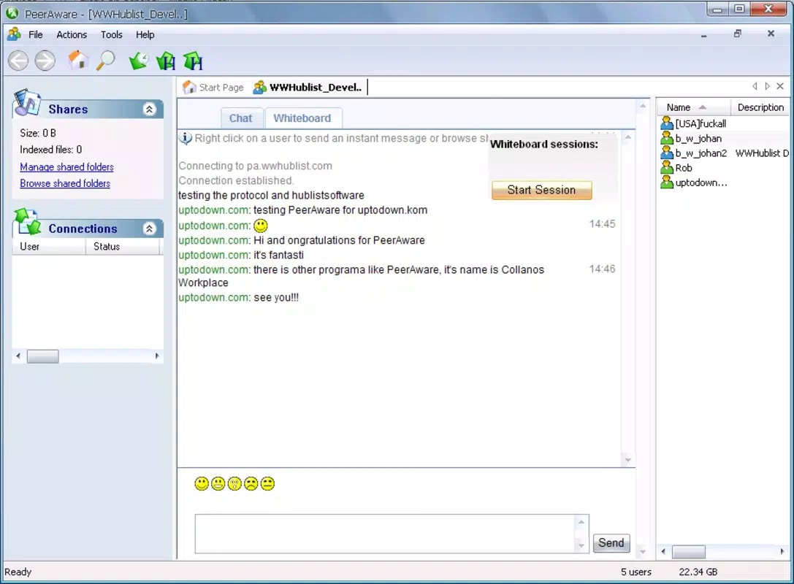Click user icon beside uptodown…
The height and width of the screenshot is (584, 794).
667,182
